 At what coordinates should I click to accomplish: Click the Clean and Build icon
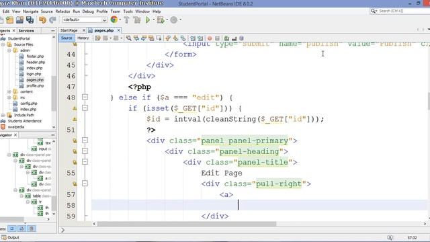136,19
